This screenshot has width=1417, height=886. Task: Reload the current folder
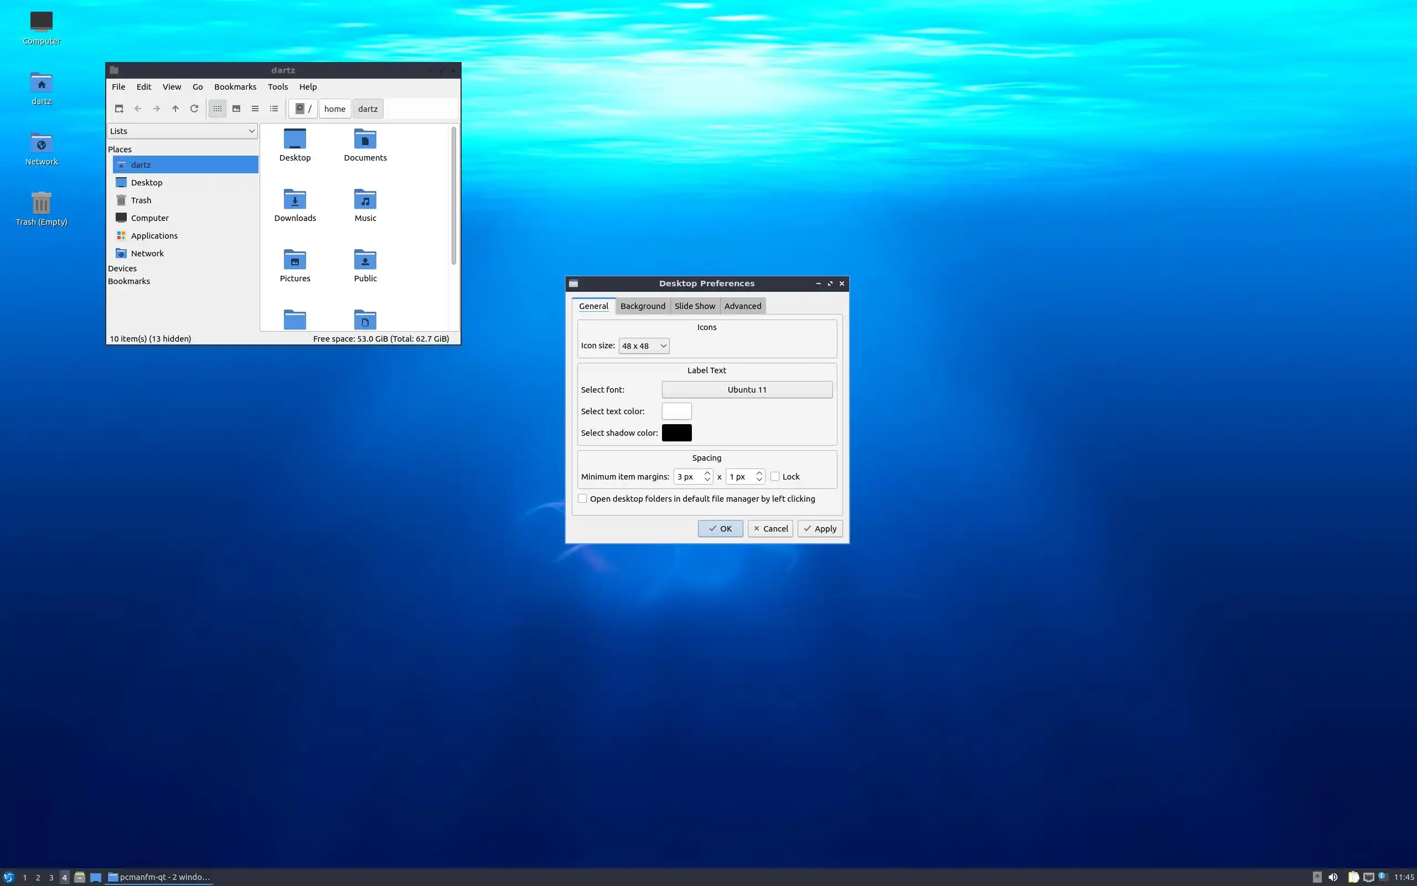194,109
